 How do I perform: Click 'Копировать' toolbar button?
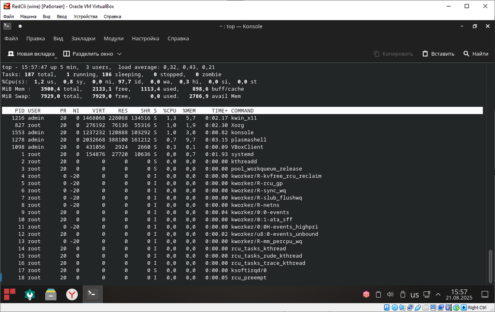click(x=394, y=54)
